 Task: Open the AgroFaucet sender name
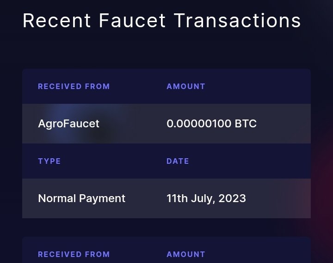(68, 124)
